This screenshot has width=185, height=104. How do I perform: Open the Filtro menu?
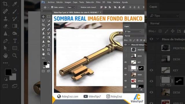click(98, 2)
